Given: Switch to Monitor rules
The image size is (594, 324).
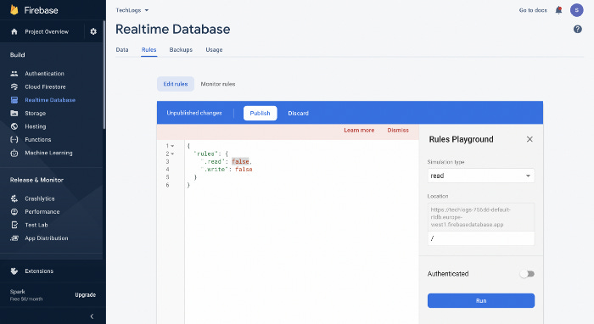Looking at the screenshot, I should (x=218, y=84).
